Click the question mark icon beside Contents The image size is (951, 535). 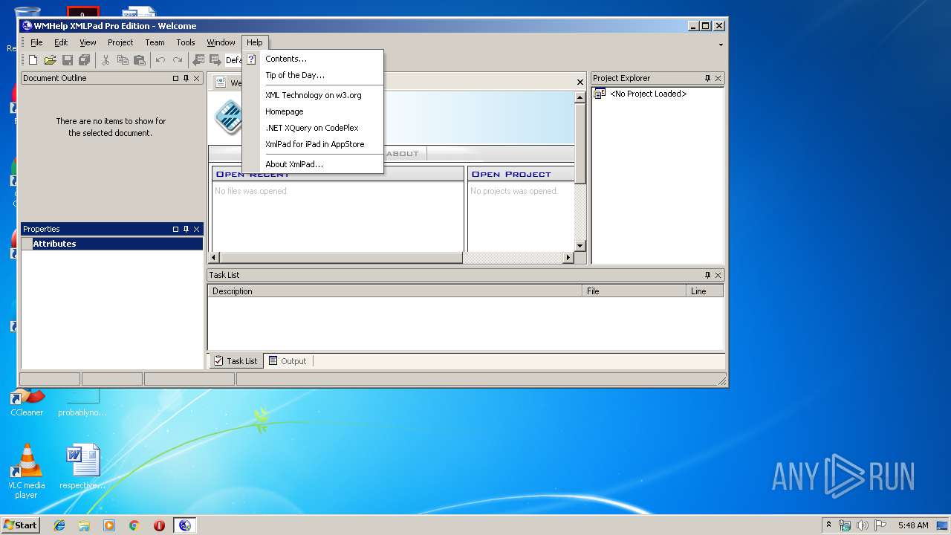251,59
